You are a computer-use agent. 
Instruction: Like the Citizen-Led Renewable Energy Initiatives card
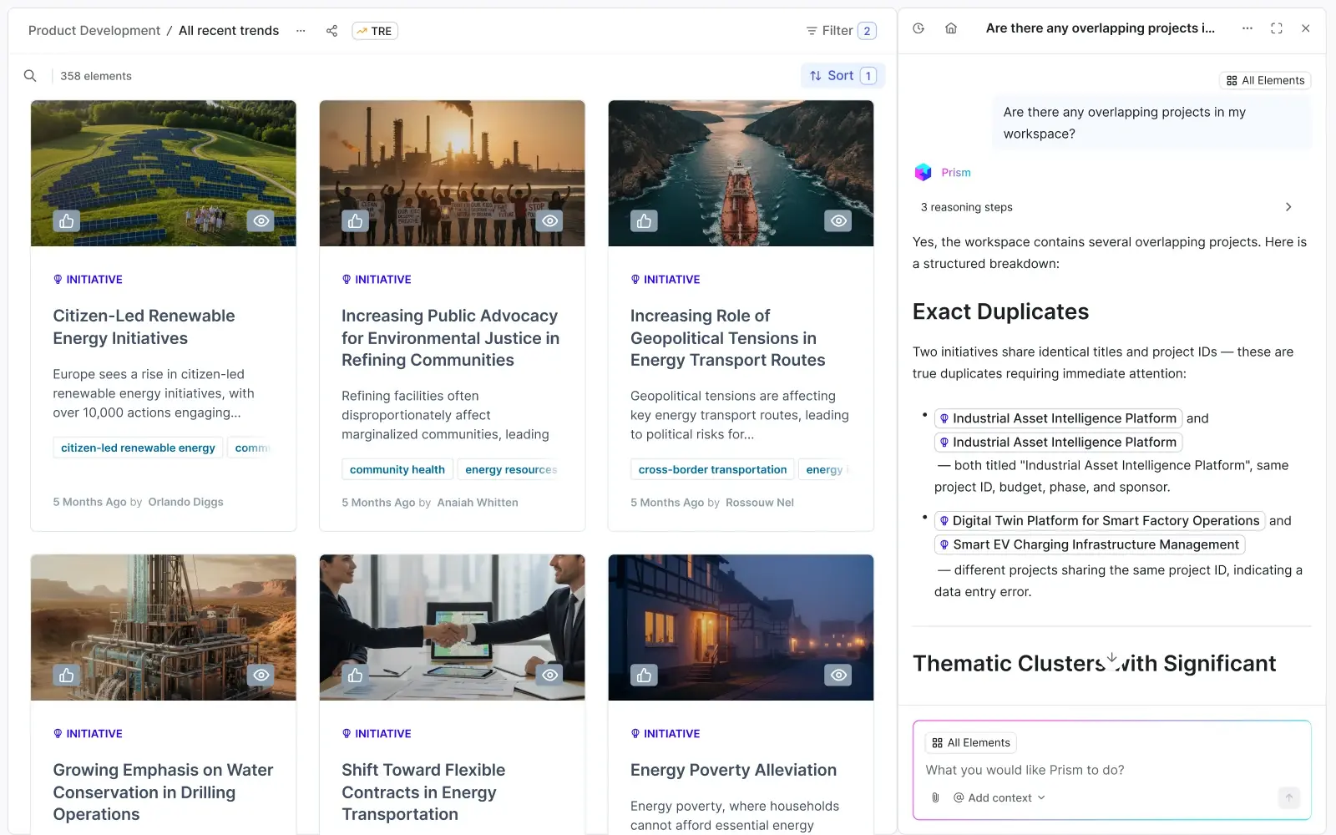pos(67,220)
